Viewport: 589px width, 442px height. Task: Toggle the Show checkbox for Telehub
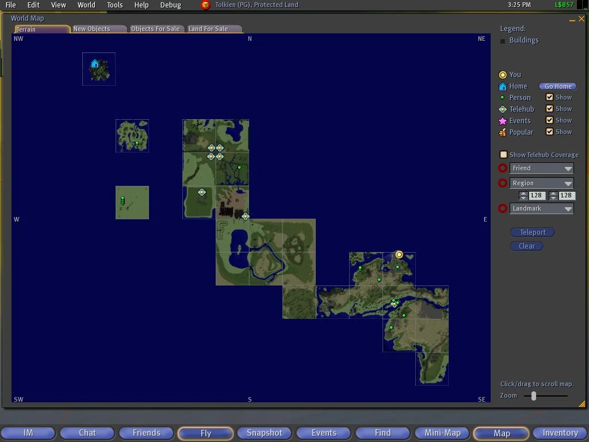[549, 109]
